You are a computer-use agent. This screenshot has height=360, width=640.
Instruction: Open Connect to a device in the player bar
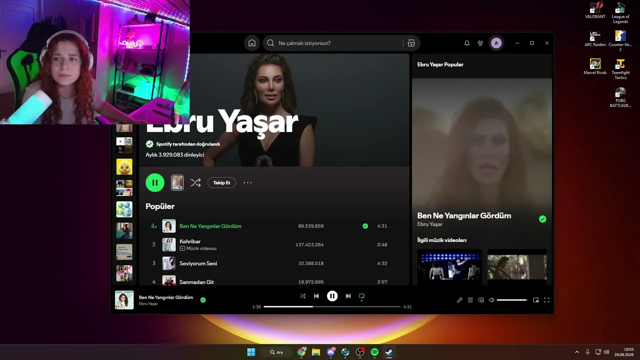click(481, 300)
